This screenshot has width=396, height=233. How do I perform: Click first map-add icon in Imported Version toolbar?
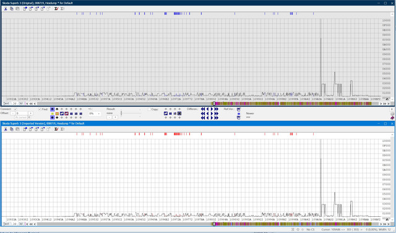coord(25,129)
